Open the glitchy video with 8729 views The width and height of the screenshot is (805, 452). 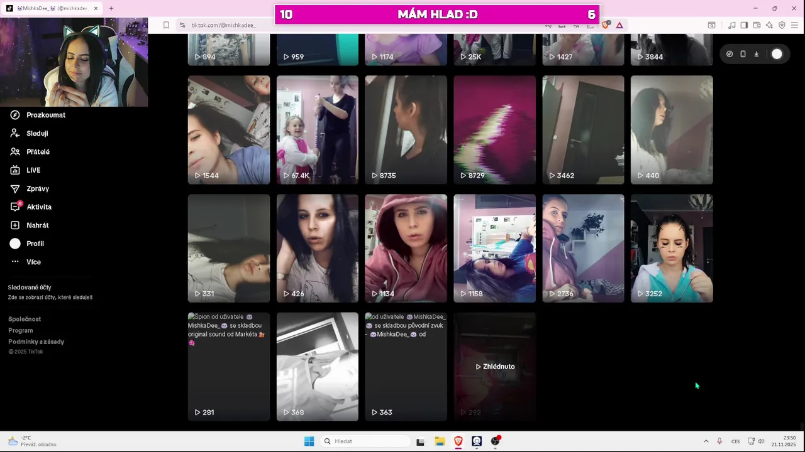click(495, 130)
